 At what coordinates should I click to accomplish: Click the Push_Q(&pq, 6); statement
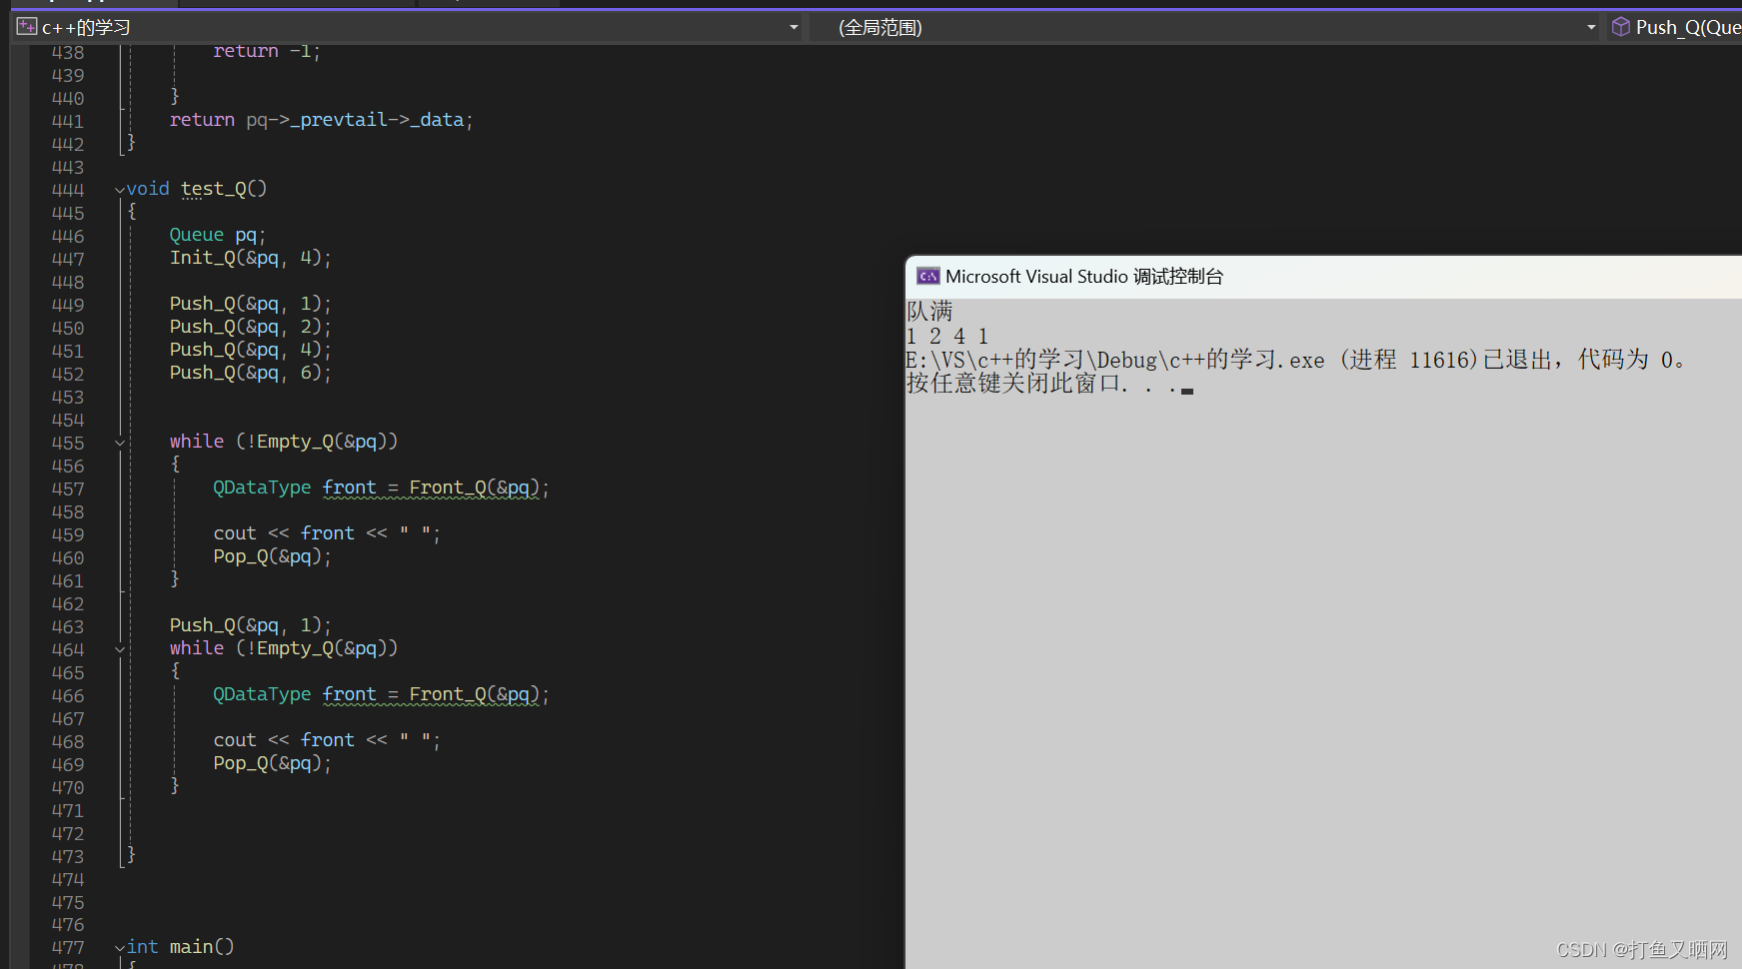point(250,373)
